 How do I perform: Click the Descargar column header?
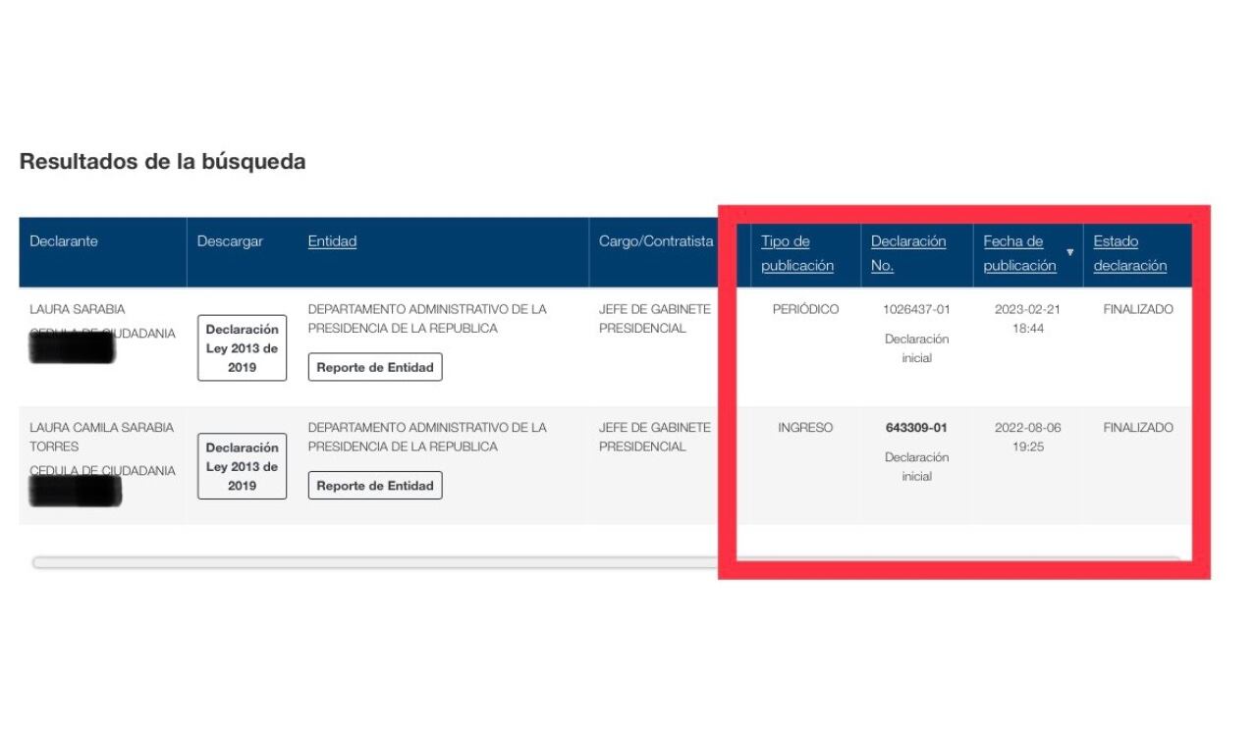point(230,241)
